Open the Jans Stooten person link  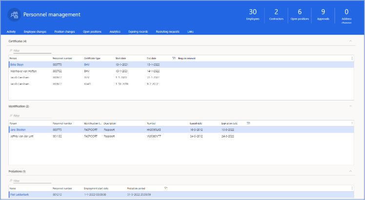click(x=18, y=130)
